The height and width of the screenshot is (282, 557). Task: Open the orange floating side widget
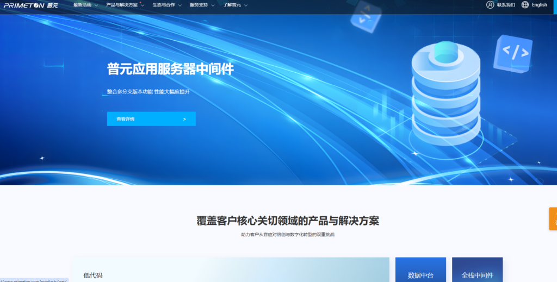coord(553,219)
